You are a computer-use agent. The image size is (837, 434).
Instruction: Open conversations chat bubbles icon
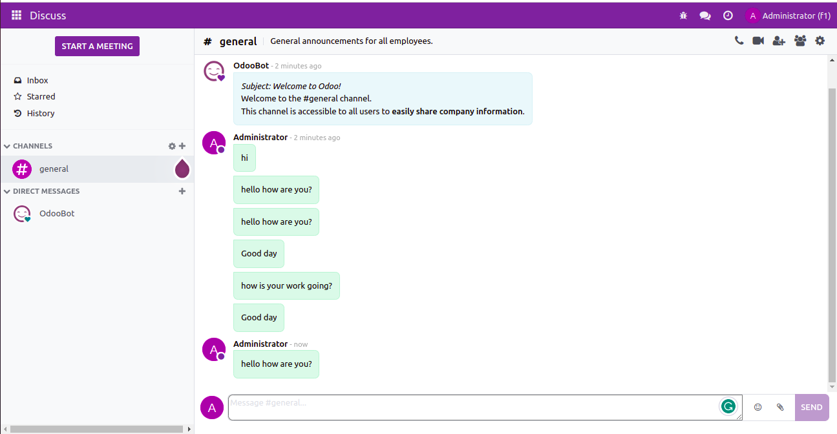(x=705, y=15)
